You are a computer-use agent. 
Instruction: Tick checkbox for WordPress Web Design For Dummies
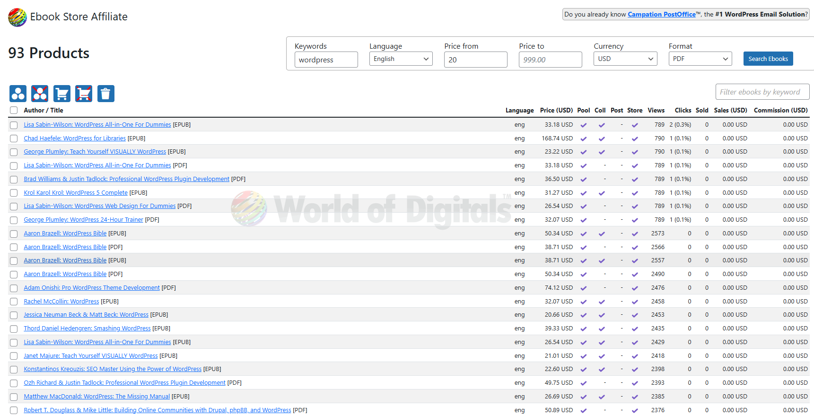tap(14, 207)
